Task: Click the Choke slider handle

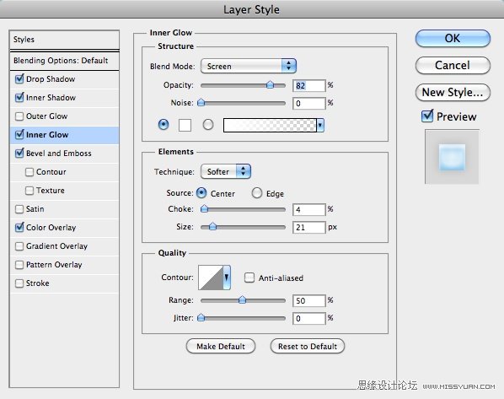Action: click(204, 209)
